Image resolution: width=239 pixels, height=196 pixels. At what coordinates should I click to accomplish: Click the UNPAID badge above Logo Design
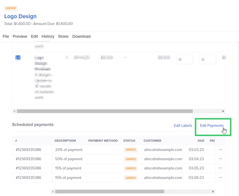coord(11,8)
